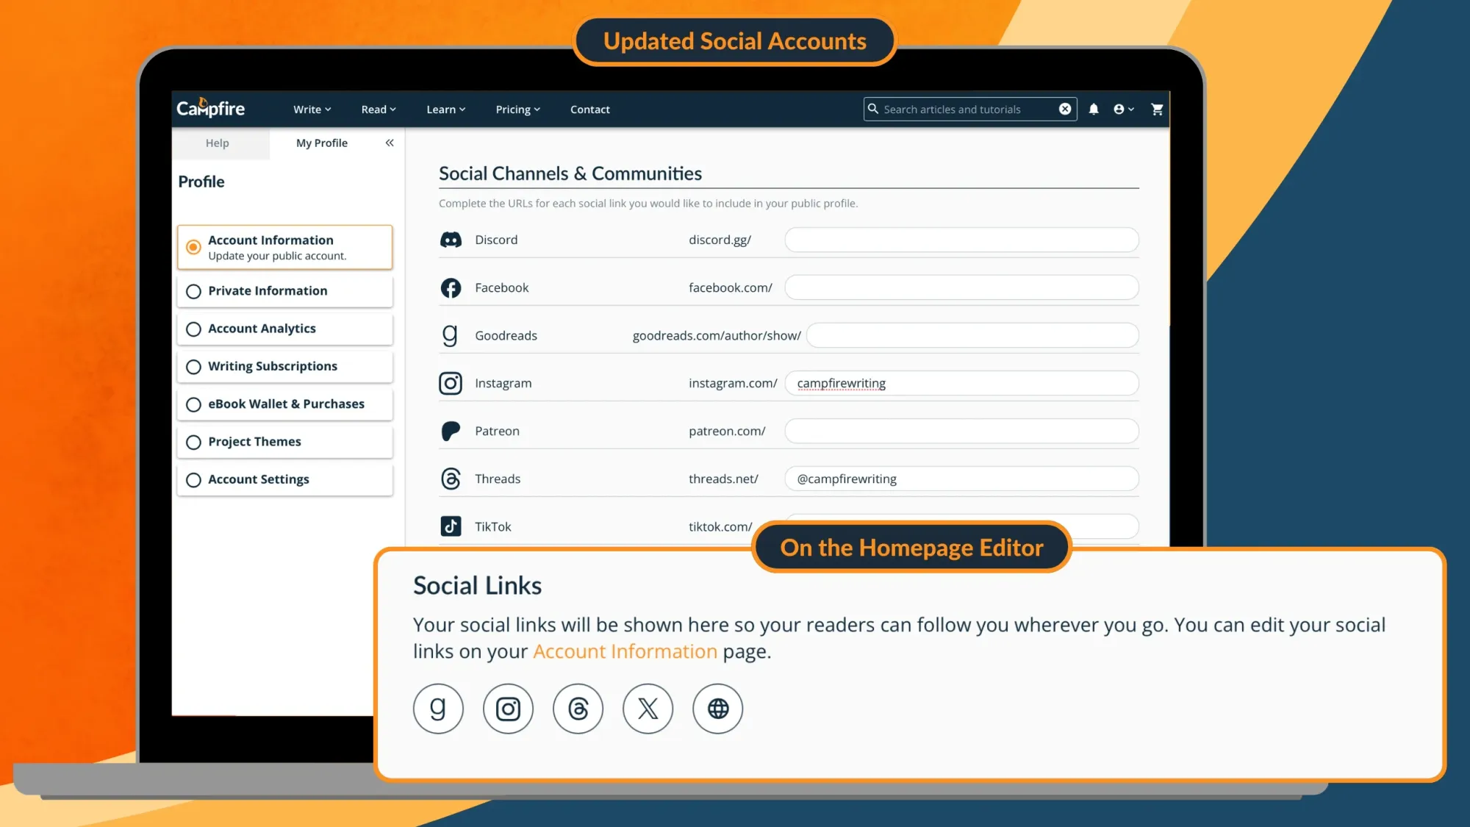Select the Project Themes option
Screen dimensions: 1470x827
click(284, 442)
